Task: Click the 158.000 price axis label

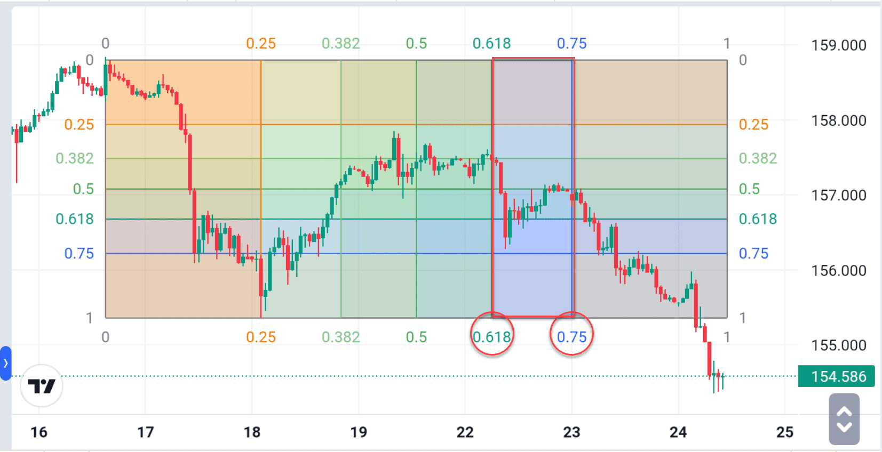Action: tap(839, 120)
